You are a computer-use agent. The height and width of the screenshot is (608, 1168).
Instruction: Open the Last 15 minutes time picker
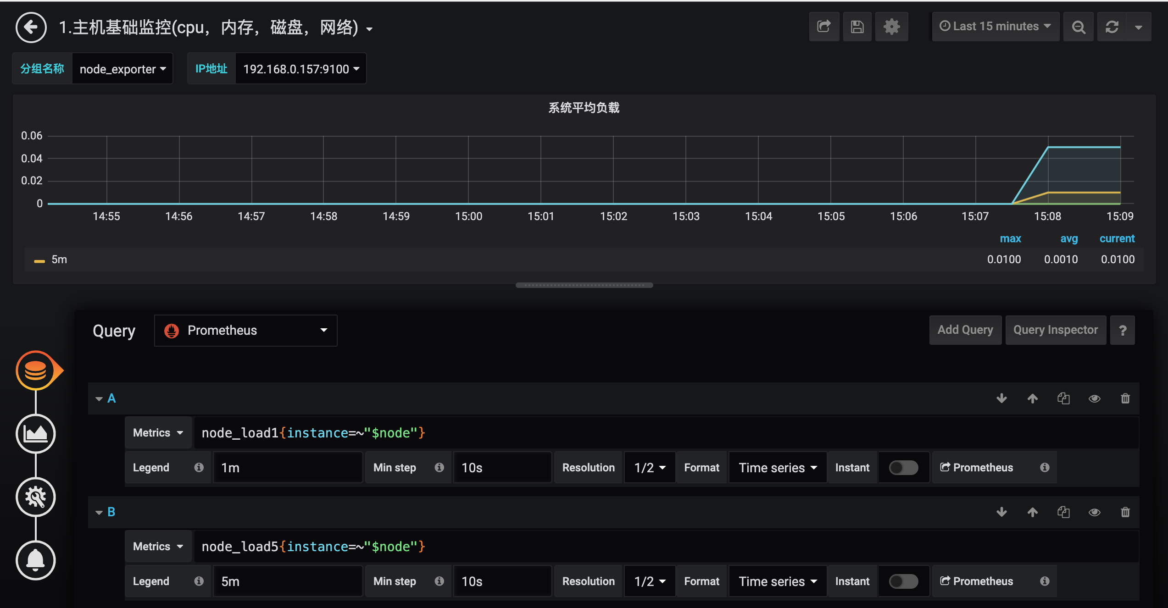(x=995, y=27)
